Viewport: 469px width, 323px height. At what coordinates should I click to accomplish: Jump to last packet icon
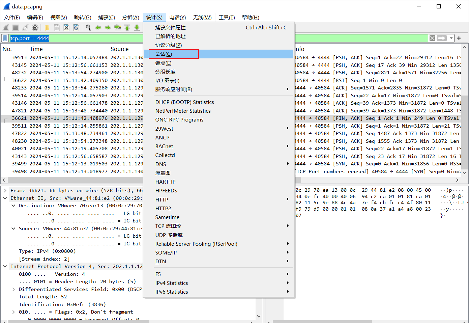(137, 28)
